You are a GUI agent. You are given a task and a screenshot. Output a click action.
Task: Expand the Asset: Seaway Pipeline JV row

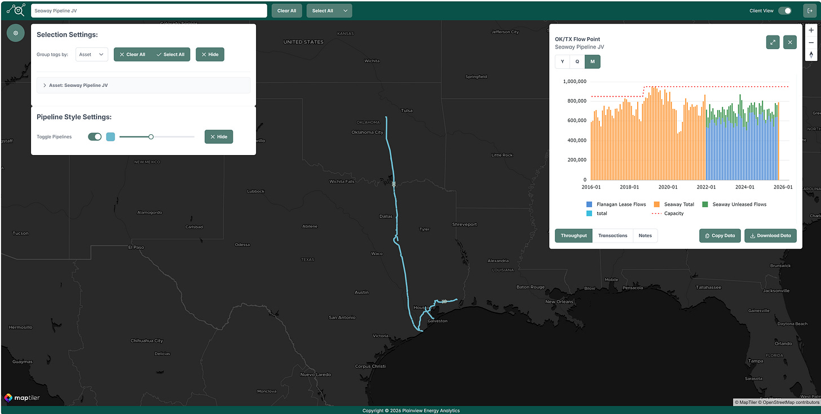coord(143,85)
